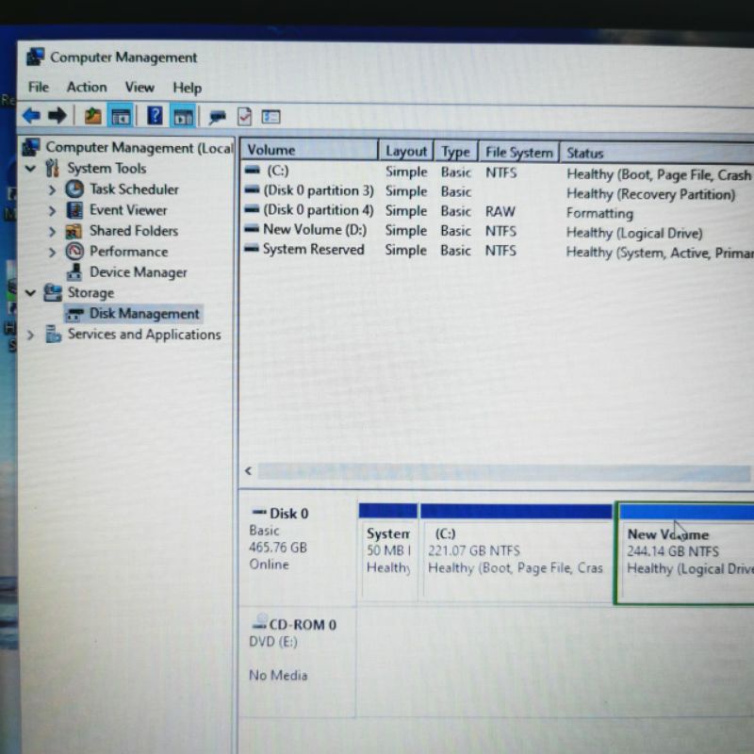Open the View menu
This screenshot has width=754, height=754.
tap(139, 87)
